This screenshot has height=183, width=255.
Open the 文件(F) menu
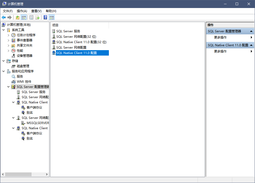pos(8,11)
